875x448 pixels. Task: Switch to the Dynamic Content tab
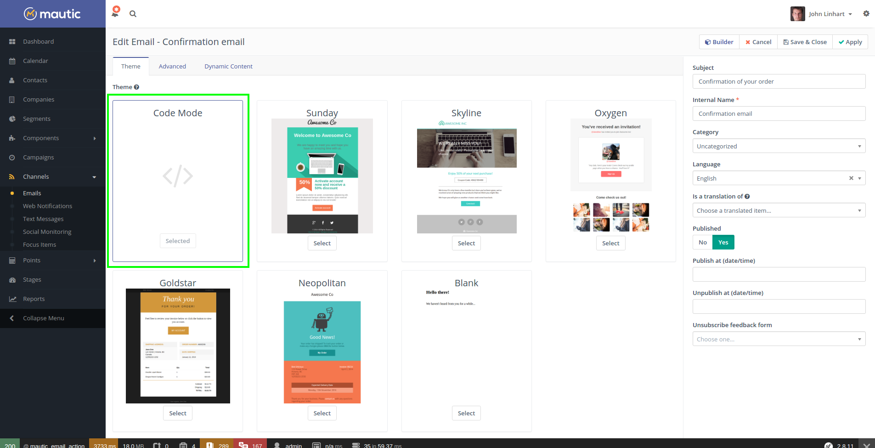tap(228, 66)
